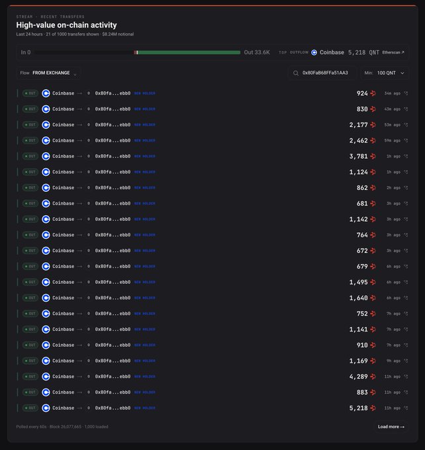The image size is (425, 450).
Task: Click the amount '862' in the list
Action: 362,188
